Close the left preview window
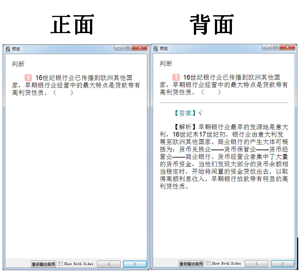Screen dimensions: 300x272 point(140,48)
